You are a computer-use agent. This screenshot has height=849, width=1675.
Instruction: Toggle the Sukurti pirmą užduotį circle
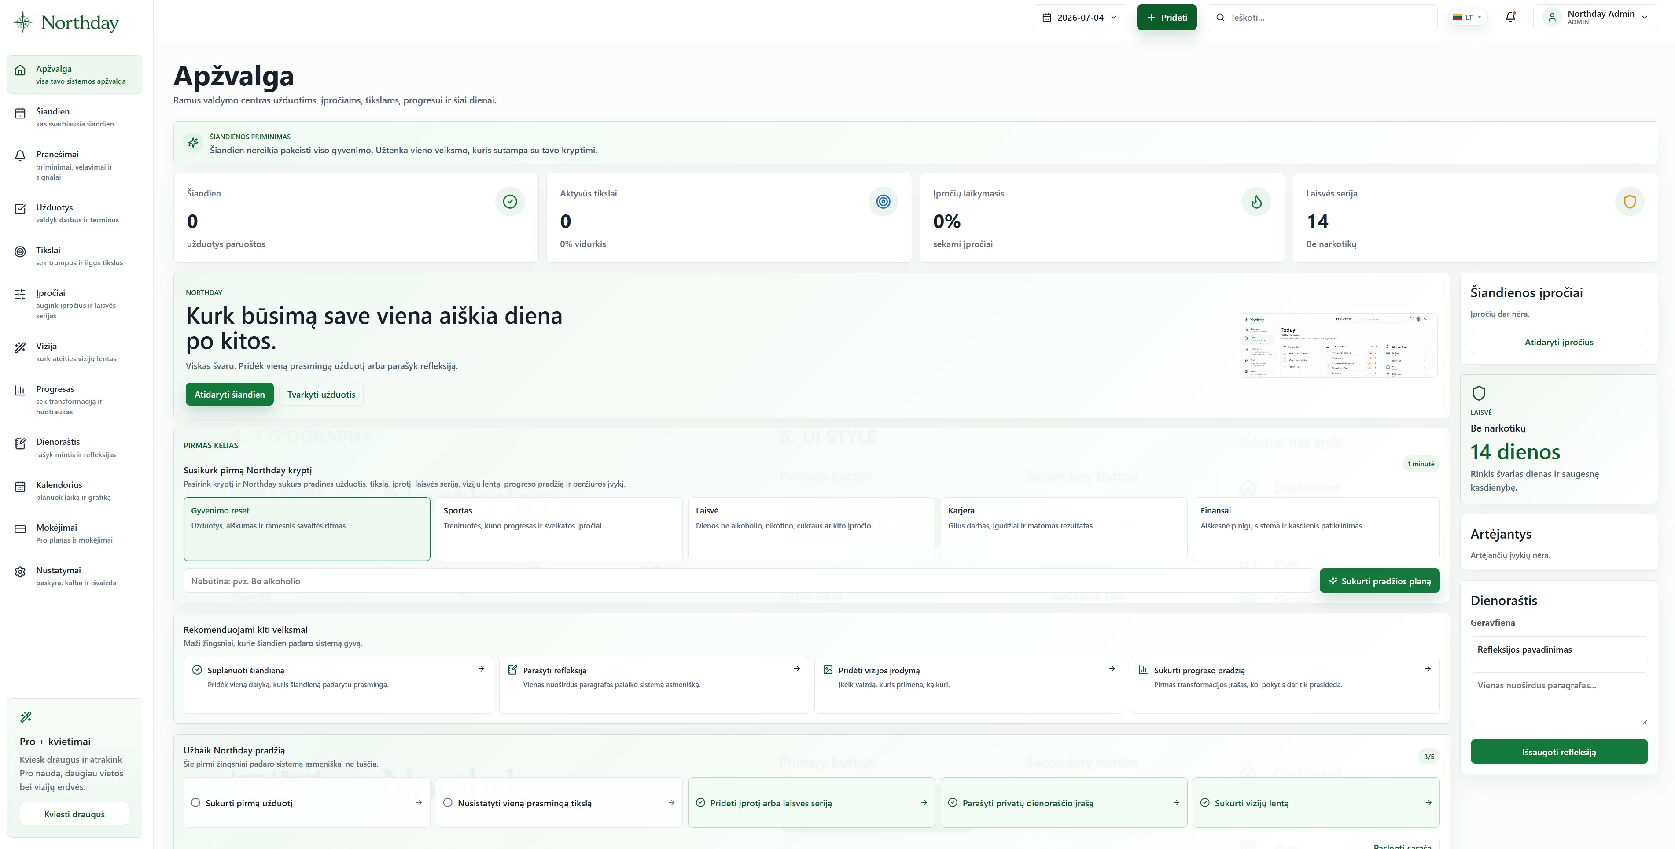click(x=196, y=803)
